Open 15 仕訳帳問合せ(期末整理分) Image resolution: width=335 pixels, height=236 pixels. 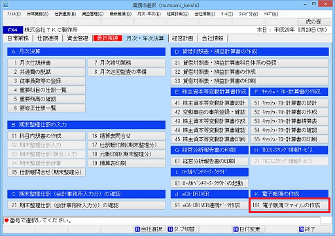pos(46,172)
